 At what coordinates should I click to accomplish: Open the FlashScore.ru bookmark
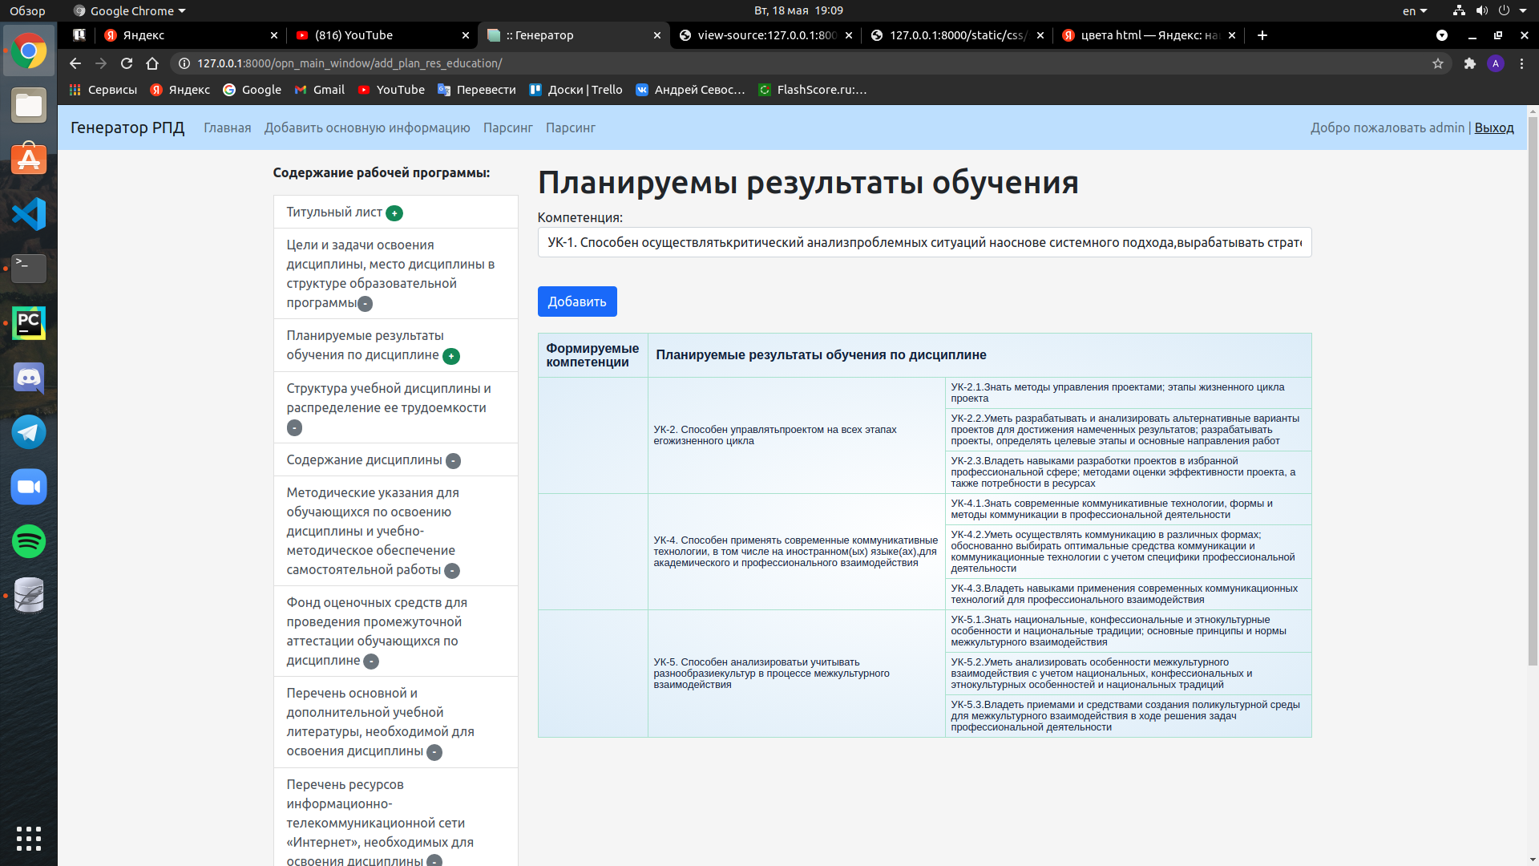813,90
